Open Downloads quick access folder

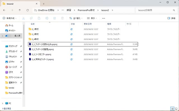(11, 51)
